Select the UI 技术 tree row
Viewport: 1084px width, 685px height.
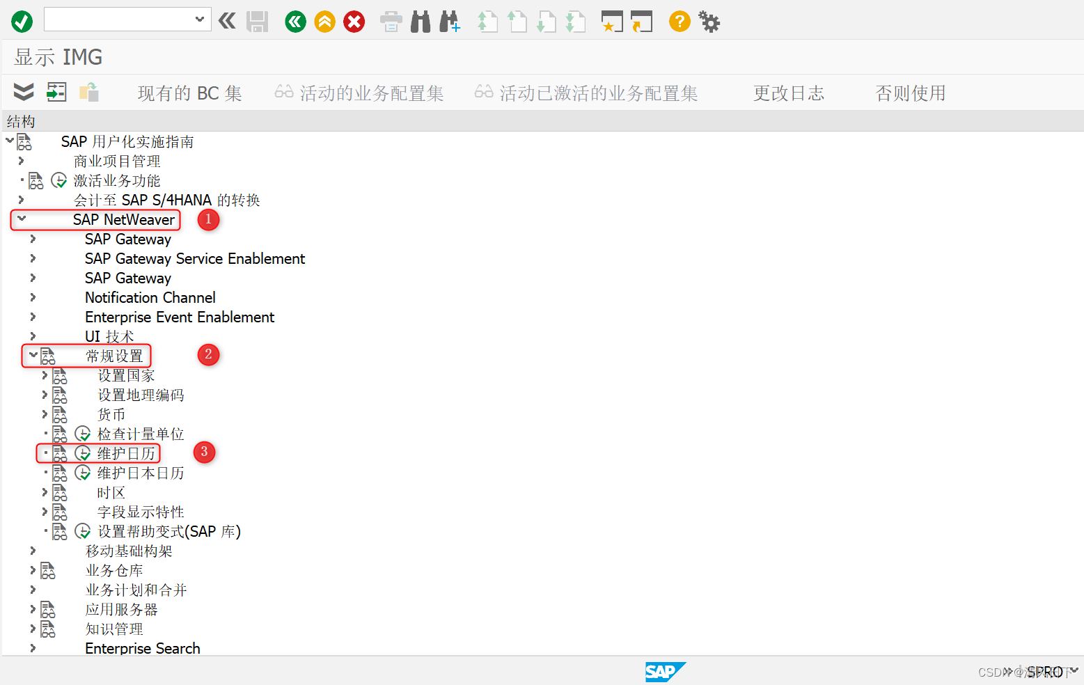pyautogui.click(x=109, y=336)
